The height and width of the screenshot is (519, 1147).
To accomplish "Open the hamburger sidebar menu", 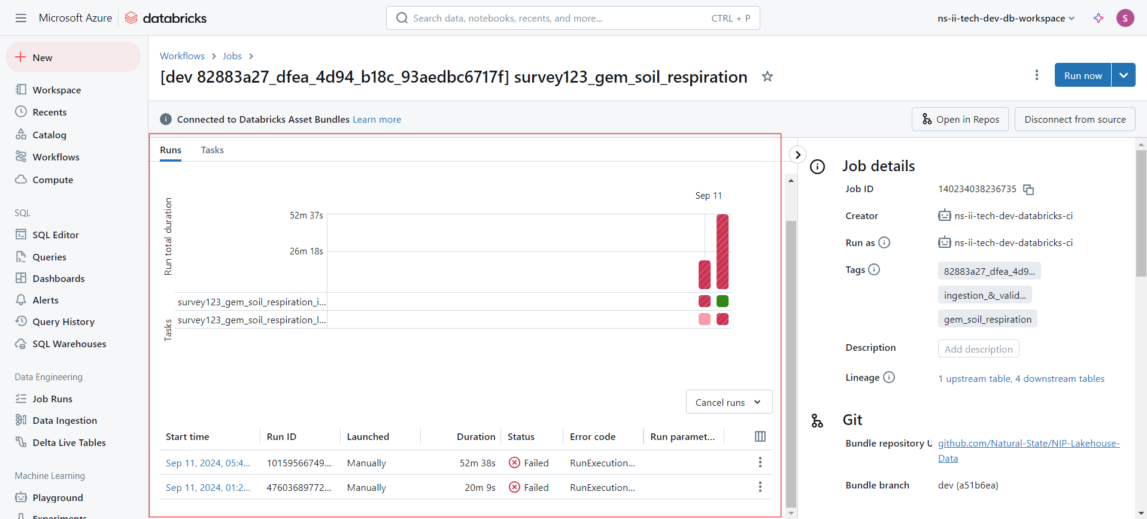I will pos(21,18).
